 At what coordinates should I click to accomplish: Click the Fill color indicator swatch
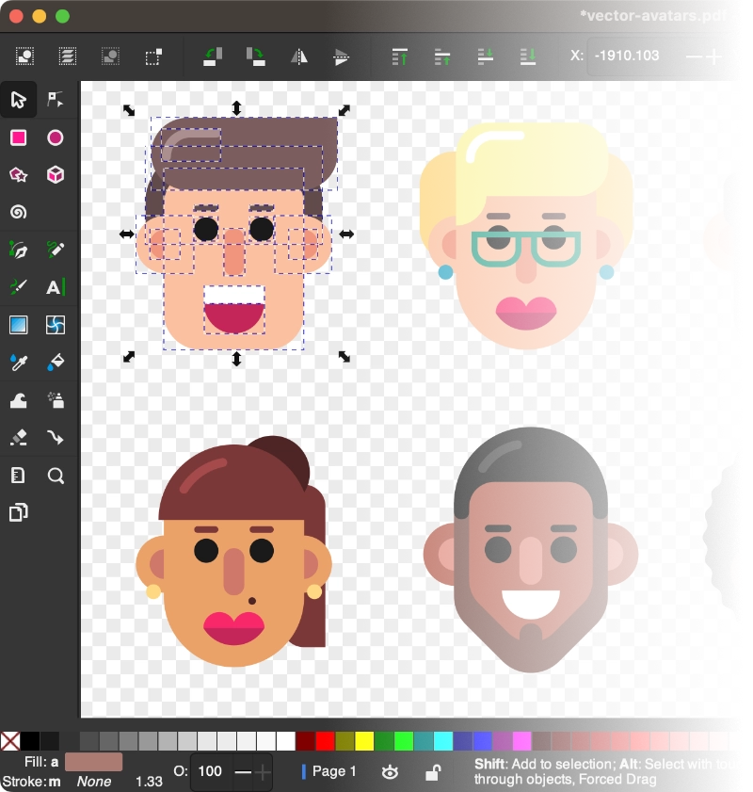pos(93,762)
